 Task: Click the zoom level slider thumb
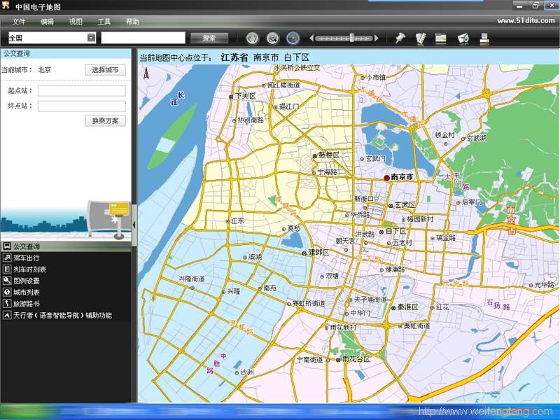pos(352,38)
